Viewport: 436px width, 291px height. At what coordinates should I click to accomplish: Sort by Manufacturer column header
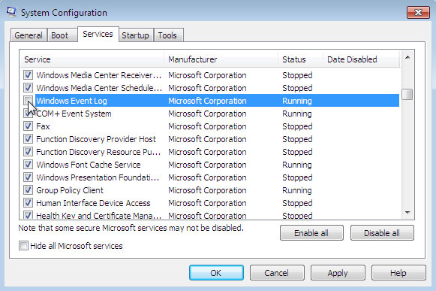click(x=221, y=59)
